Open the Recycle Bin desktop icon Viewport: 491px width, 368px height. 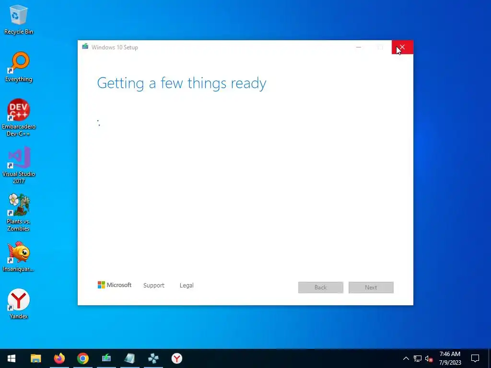(x=19, y=19)
